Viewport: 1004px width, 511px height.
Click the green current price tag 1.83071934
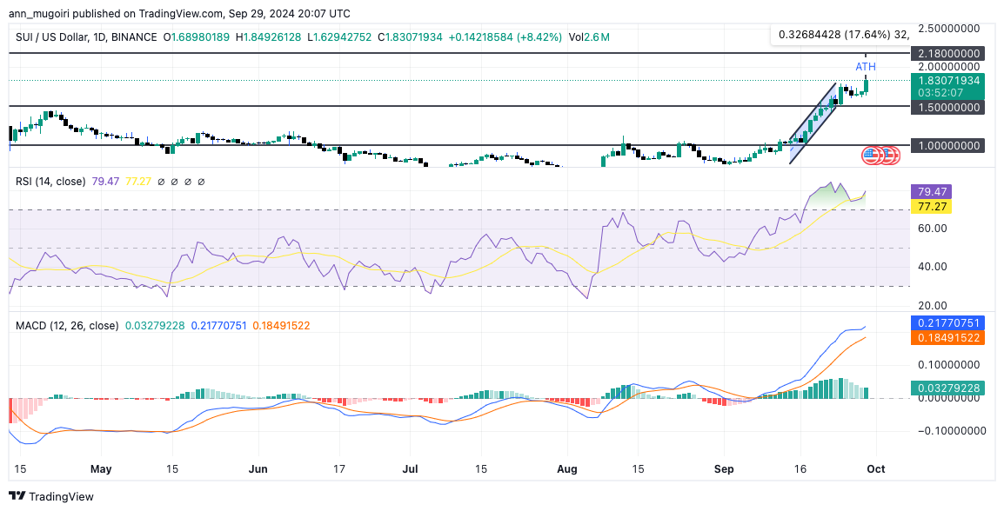[x=947, y=81]
